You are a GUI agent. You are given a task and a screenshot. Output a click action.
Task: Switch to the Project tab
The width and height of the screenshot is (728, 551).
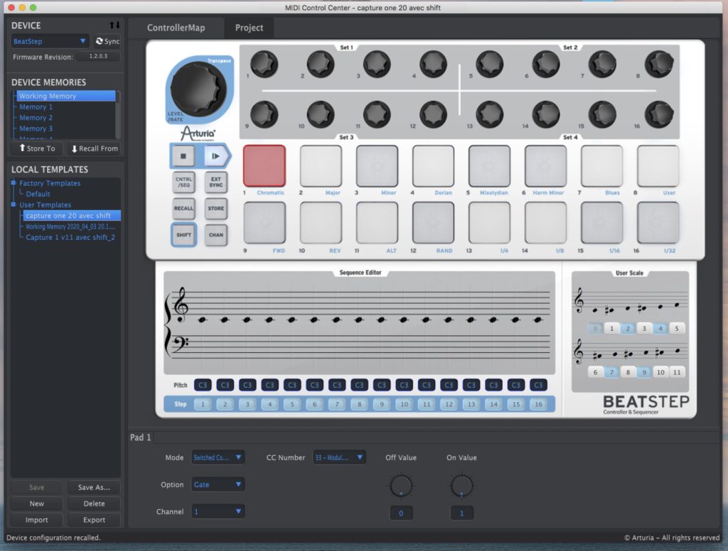point(249,28)
